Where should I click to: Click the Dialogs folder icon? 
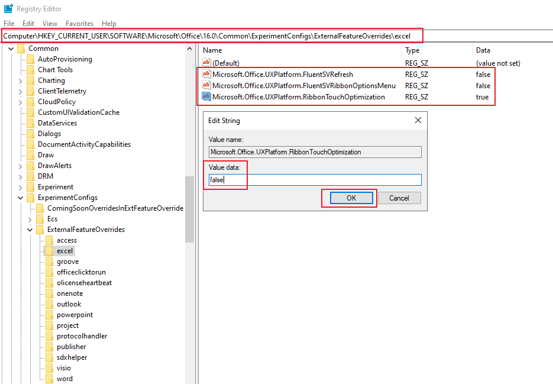coord(31,133)
